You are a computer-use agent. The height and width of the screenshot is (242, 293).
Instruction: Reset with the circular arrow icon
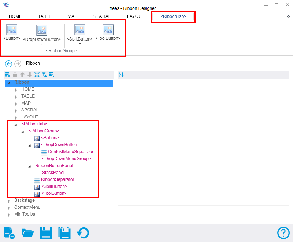(x=83, y=233)
